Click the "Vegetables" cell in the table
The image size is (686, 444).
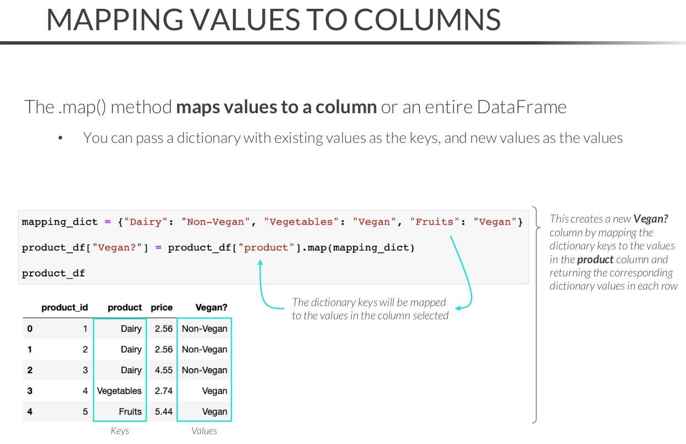click(x=119, y=391)
